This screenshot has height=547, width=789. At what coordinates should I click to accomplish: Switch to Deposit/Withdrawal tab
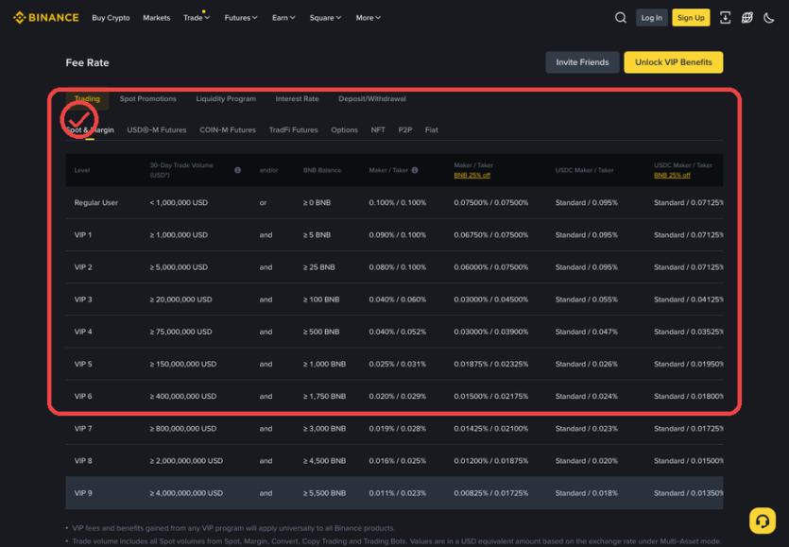point(372,98)
